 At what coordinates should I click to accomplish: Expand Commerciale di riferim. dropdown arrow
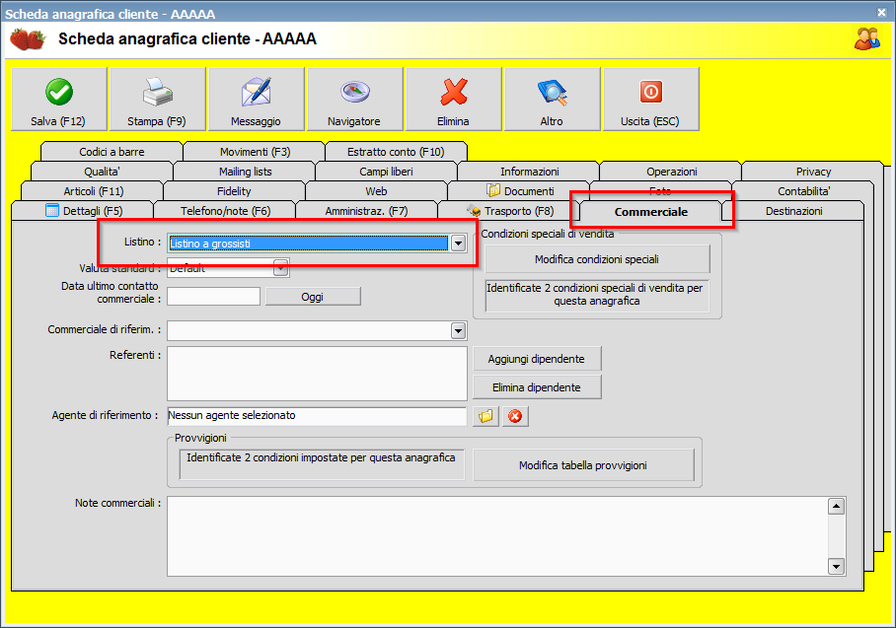tap(458, 330)
